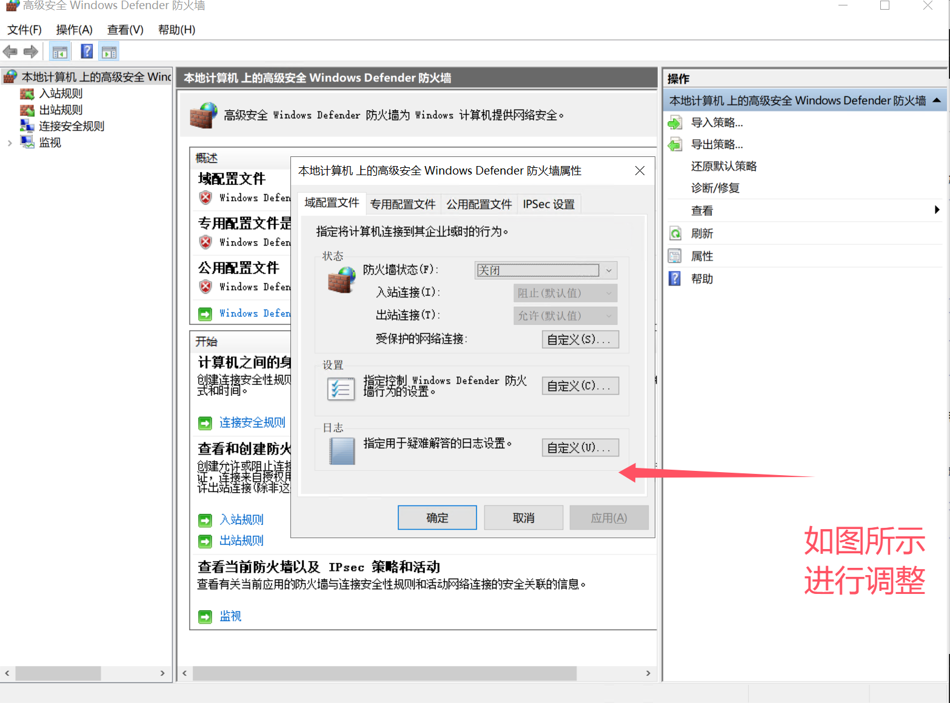Screen dimensions: 950x703
Task: Open the 文件(F) menu
Action: pos(24,30)
